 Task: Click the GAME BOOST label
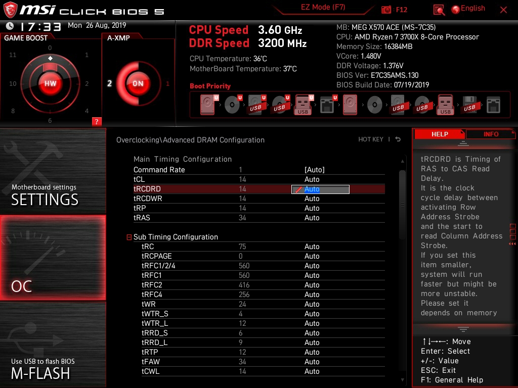click(26, 38)
